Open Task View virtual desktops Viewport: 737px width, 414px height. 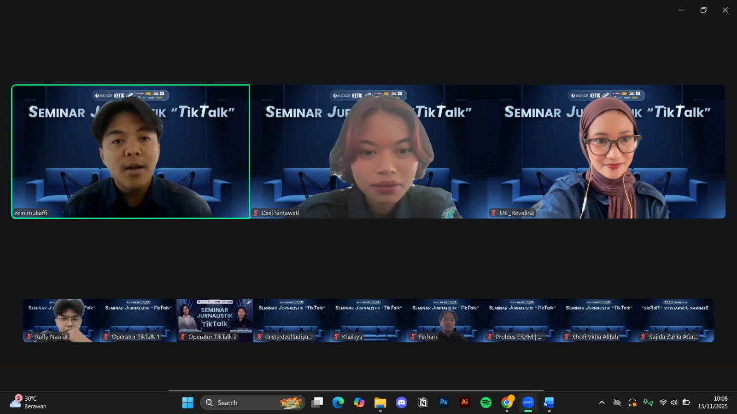[317, 402]
